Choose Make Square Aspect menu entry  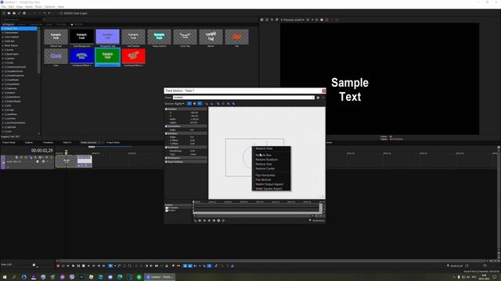point(269,189)
